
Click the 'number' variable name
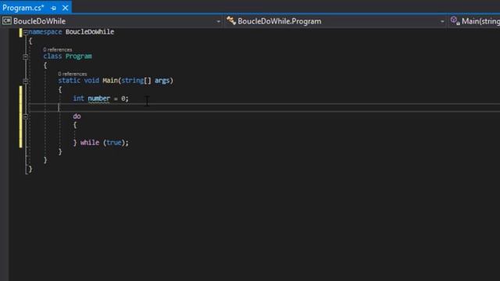[99, 98]
